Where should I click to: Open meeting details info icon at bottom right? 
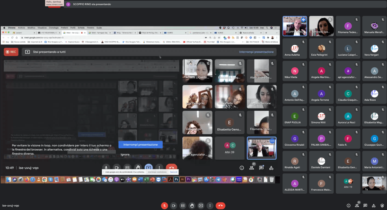pyautogui.click(x=348, y=205)
